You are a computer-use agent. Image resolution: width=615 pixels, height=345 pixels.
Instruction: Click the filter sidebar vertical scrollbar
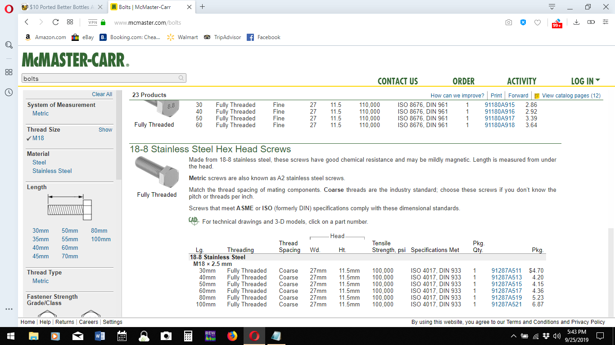(x=119, y=135)
